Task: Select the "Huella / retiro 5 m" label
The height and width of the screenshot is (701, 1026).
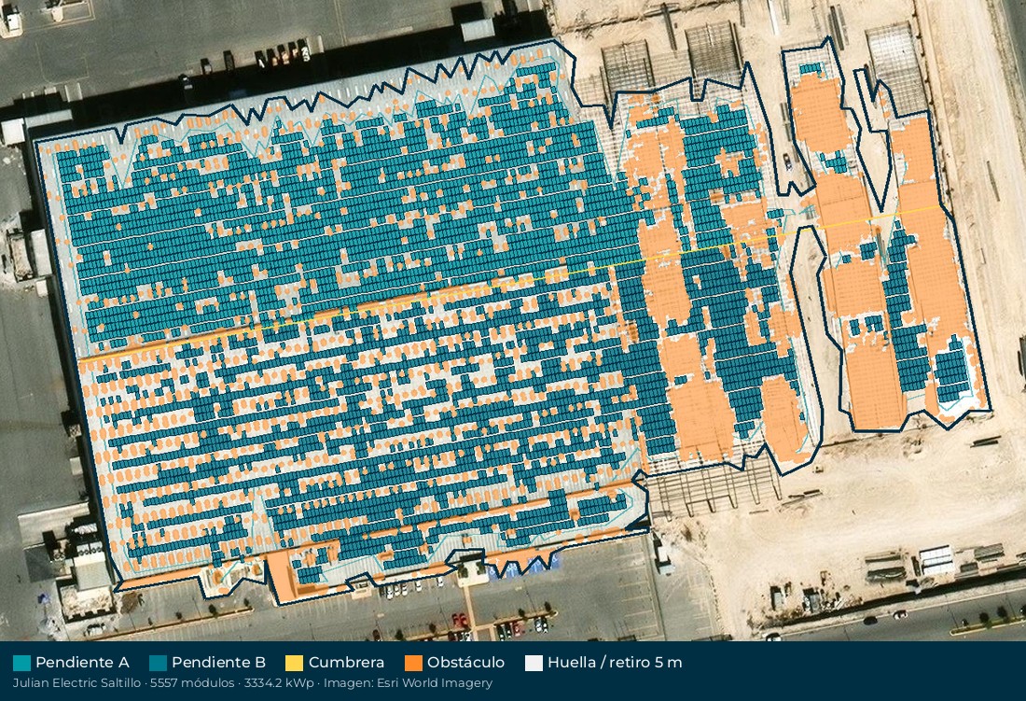Action: point(615,663)
